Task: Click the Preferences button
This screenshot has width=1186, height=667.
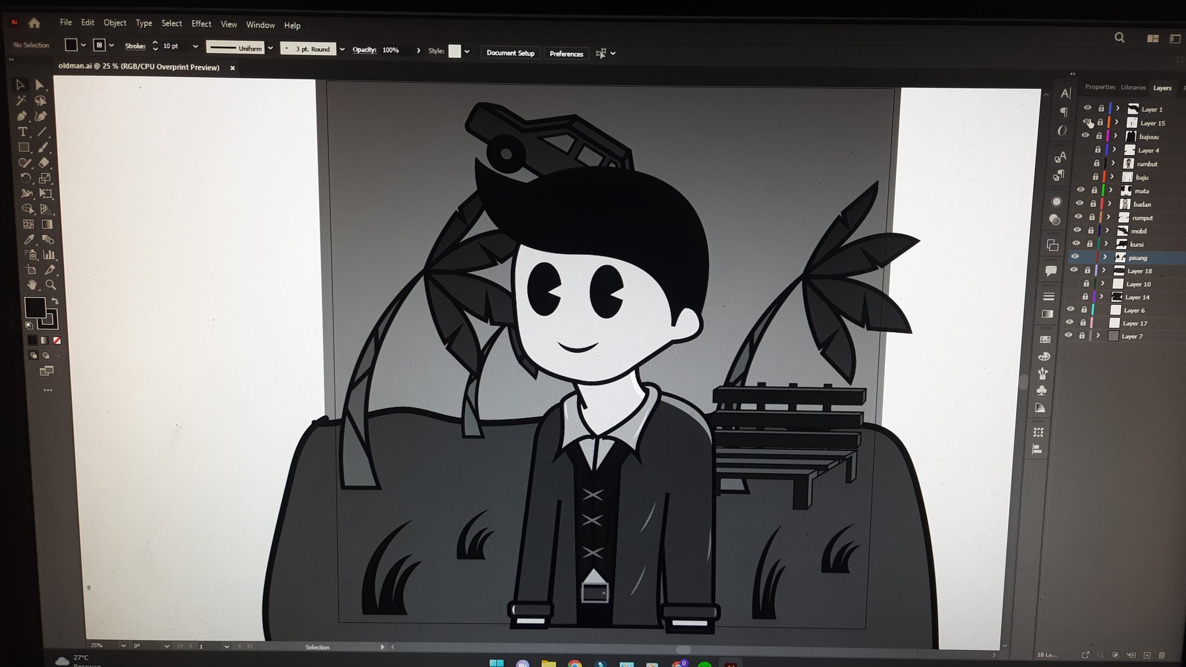Action: (566, 54)
